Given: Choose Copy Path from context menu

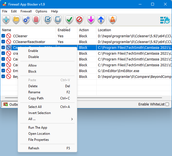Looking at the screenshot, I should point(36,98).
